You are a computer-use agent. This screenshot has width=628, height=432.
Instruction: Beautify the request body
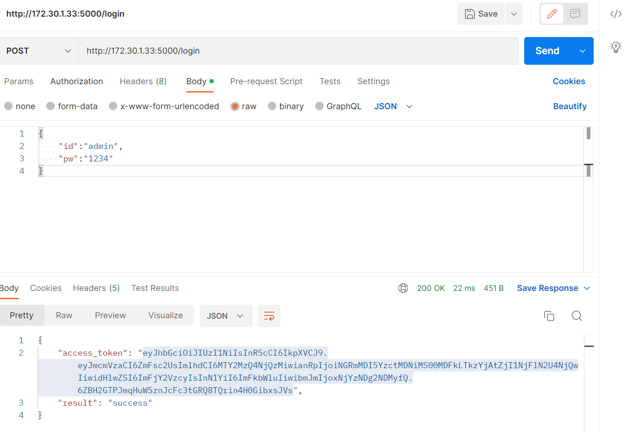pos(570,106)
